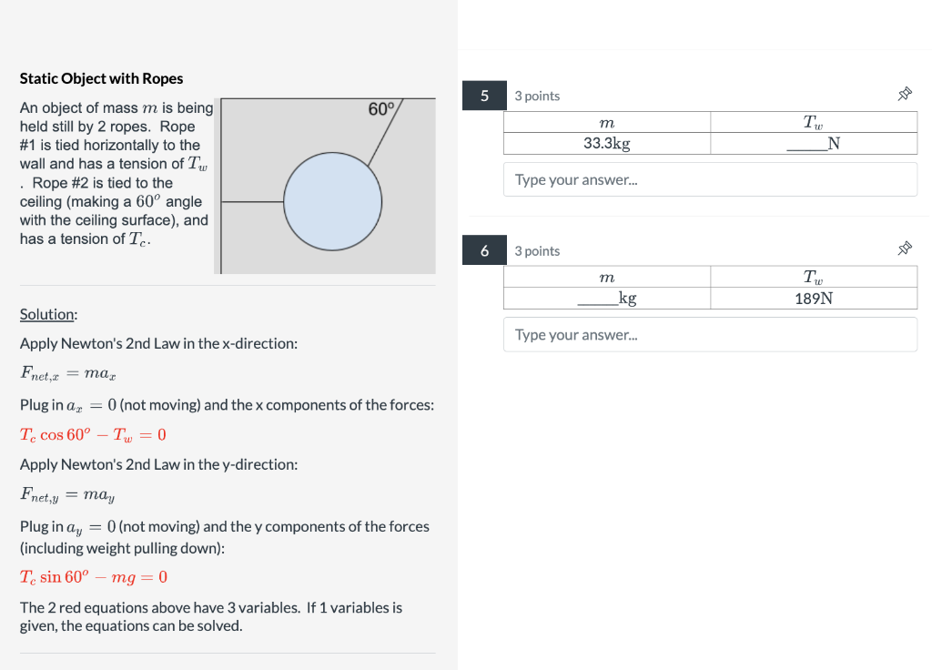Click the '3 points' label of question 6
The height and width of the screenshot is (670, 932).
[537, 251]
